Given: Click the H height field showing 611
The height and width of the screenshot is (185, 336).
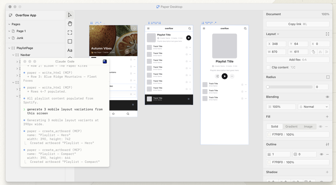Looking at the screenshot, I should point(298,52).
